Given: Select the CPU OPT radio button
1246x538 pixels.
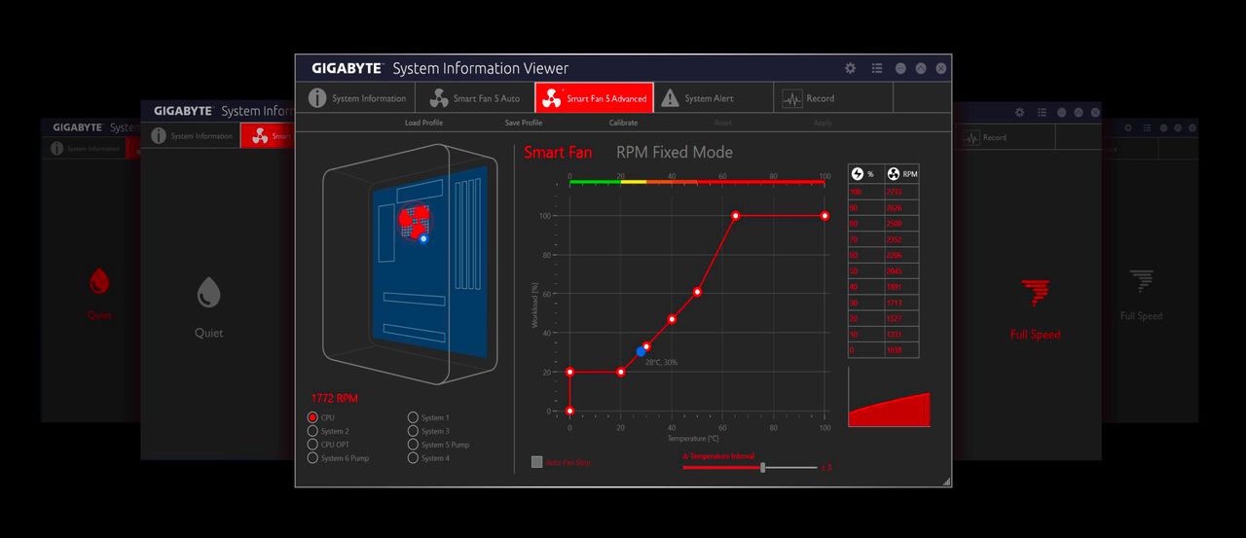Looking at the screenshot, I should [312, 445].
